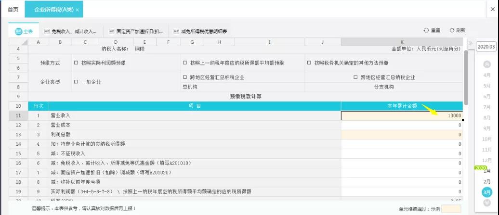Click the 减免所得税优惠明细表 sheet tab icon
Viewport: 499px width, 215px height.
pyautogui.click(x=176, y=31)
